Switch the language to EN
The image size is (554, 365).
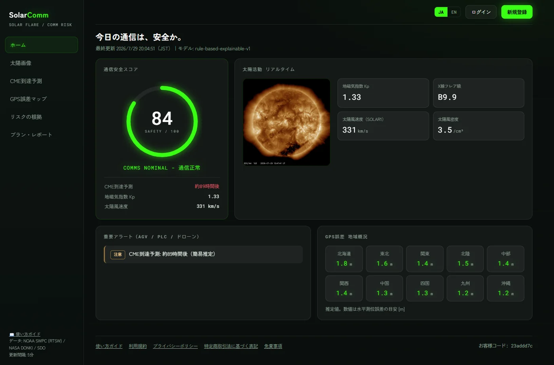[x=454, y=12]
